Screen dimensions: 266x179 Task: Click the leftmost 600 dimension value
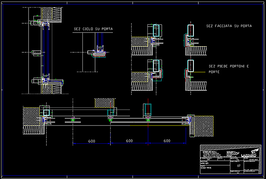click(92, 141)
